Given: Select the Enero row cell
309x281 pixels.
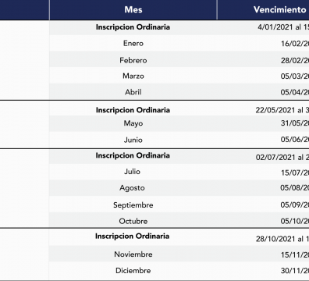Looking at the screenshot, I should pyautogui.click(x=133, y=43).
